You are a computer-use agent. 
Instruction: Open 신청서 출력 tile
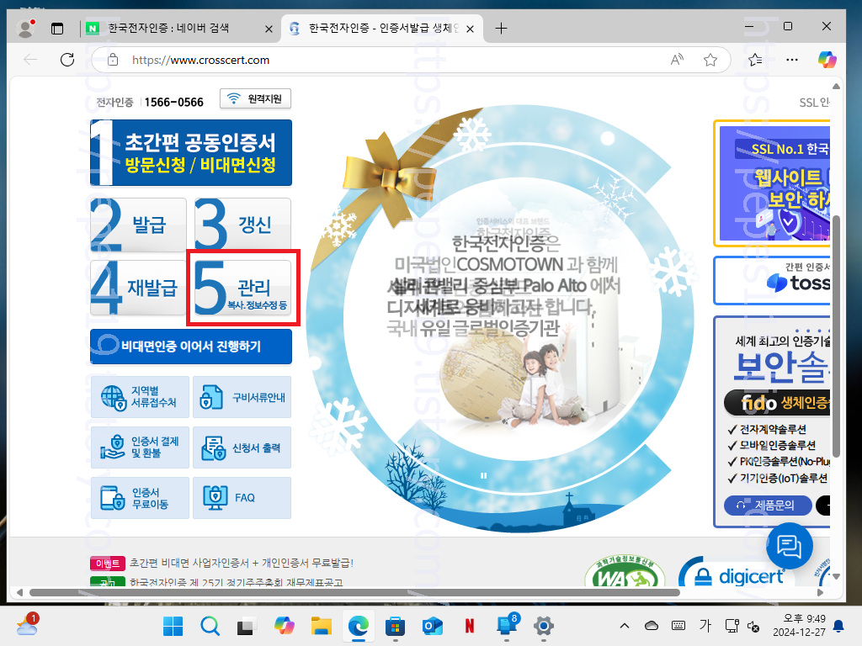(x=242, y=447)
